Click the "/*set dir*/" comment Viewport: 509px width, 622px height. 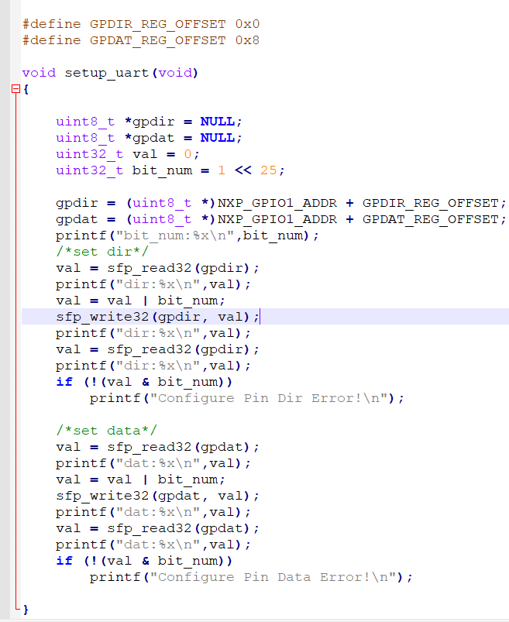pyautogui.click(x=102, y=252)
